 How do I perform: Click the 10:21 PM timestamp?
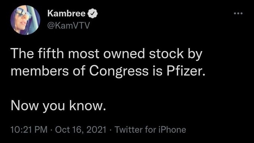pyautogui.click(x=29, y=130)
